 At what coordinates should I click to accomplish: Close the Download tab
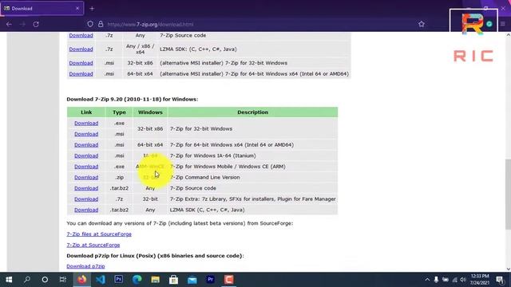point(77,8)
